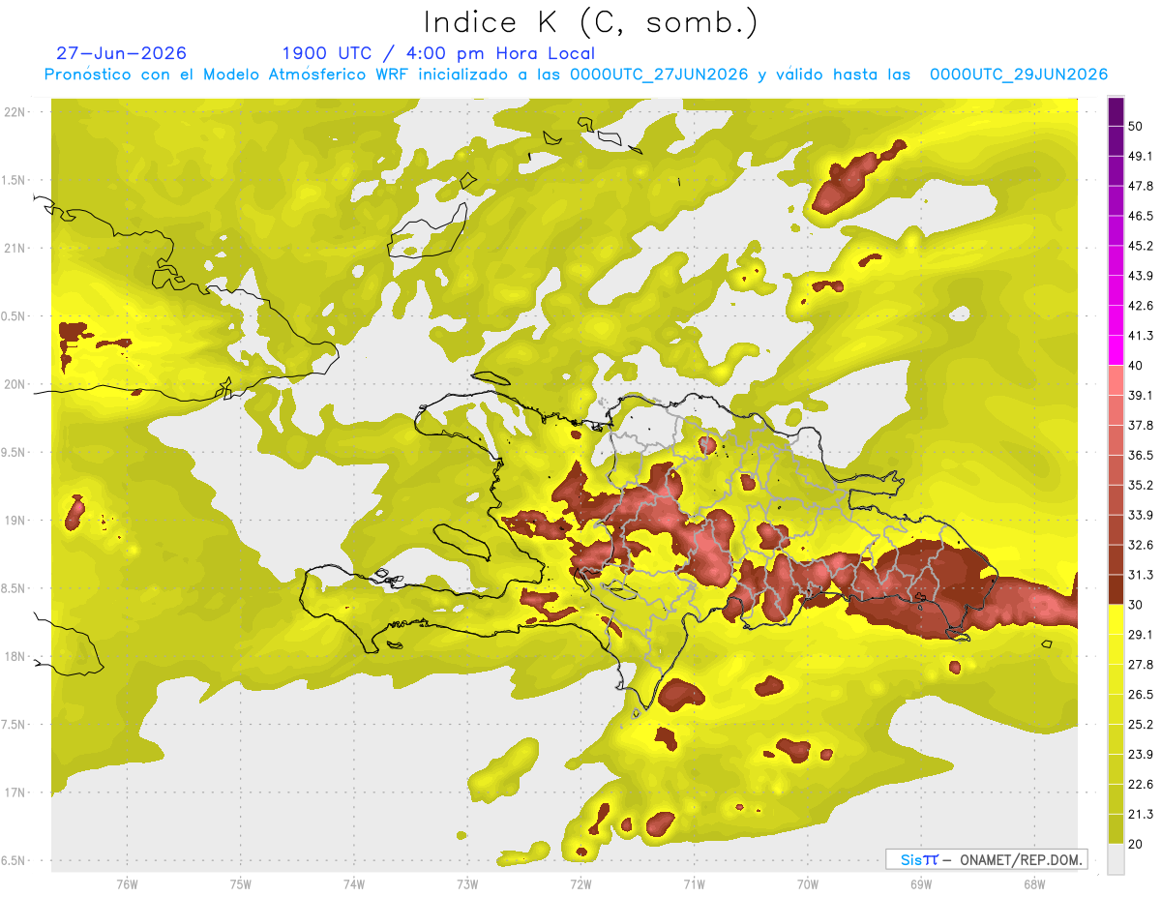Screen dimensions: 1161x897
Task: Click the legend value '21.3'
Action: point(1141,815)
